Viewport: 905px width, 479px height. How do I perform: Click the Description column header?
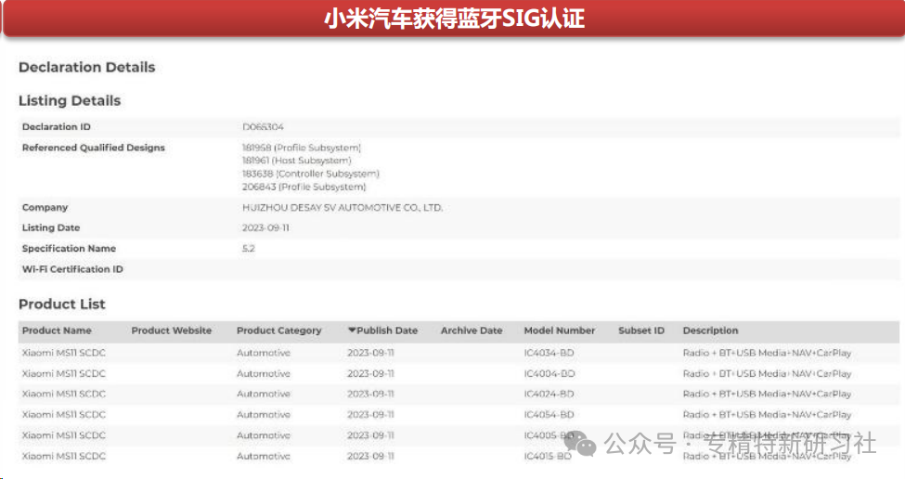(710, 330)
